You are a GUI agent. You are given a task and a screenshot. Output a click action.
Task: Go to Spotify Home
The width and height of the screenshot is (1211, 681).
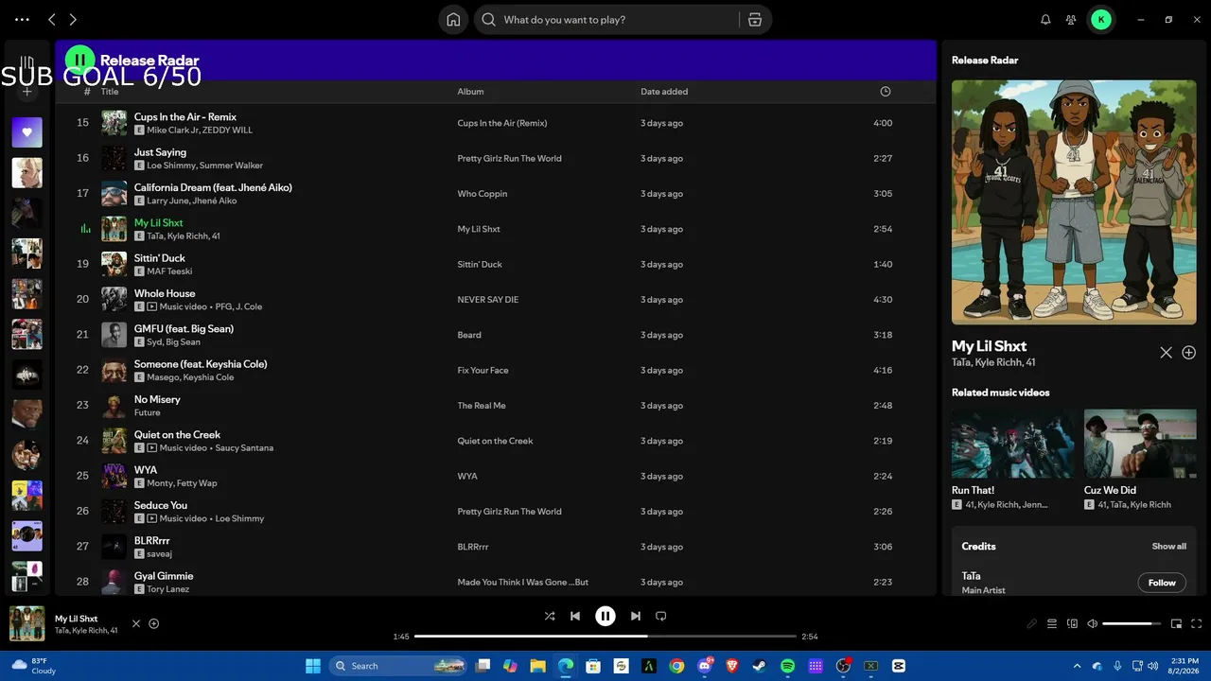tap(453, 20)
